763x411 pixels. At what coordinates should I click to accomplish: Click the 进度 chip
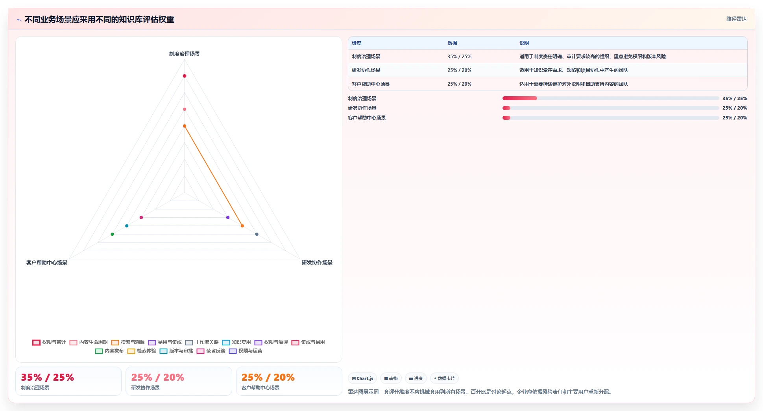[416, 378]
